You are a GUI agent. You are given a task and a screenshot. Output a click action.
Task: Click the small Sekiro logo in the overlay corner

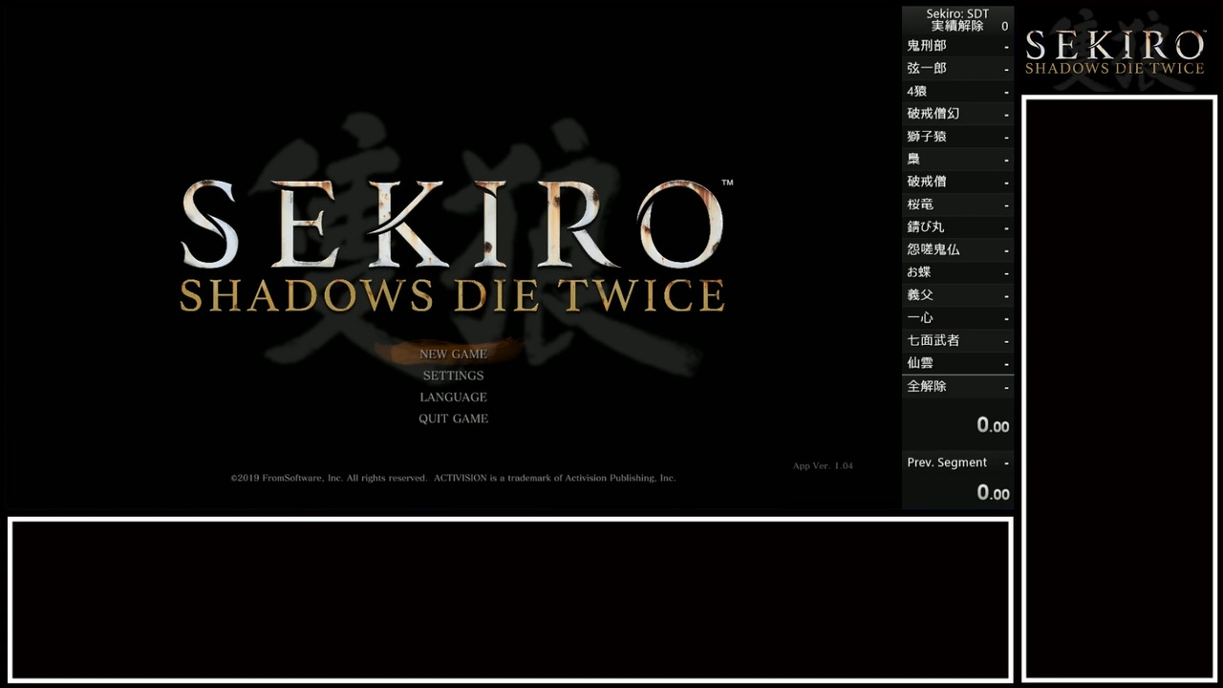1114,51
